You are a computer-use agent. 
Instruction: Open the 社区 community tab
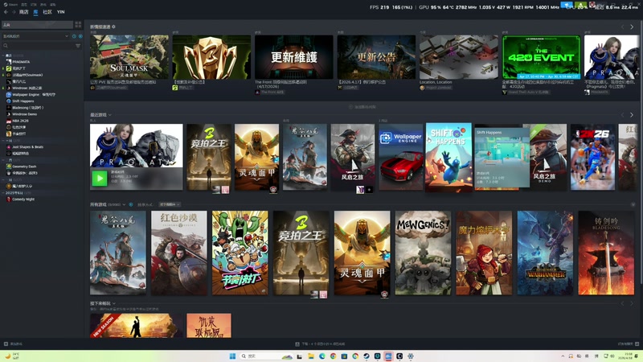click(47, 12)
